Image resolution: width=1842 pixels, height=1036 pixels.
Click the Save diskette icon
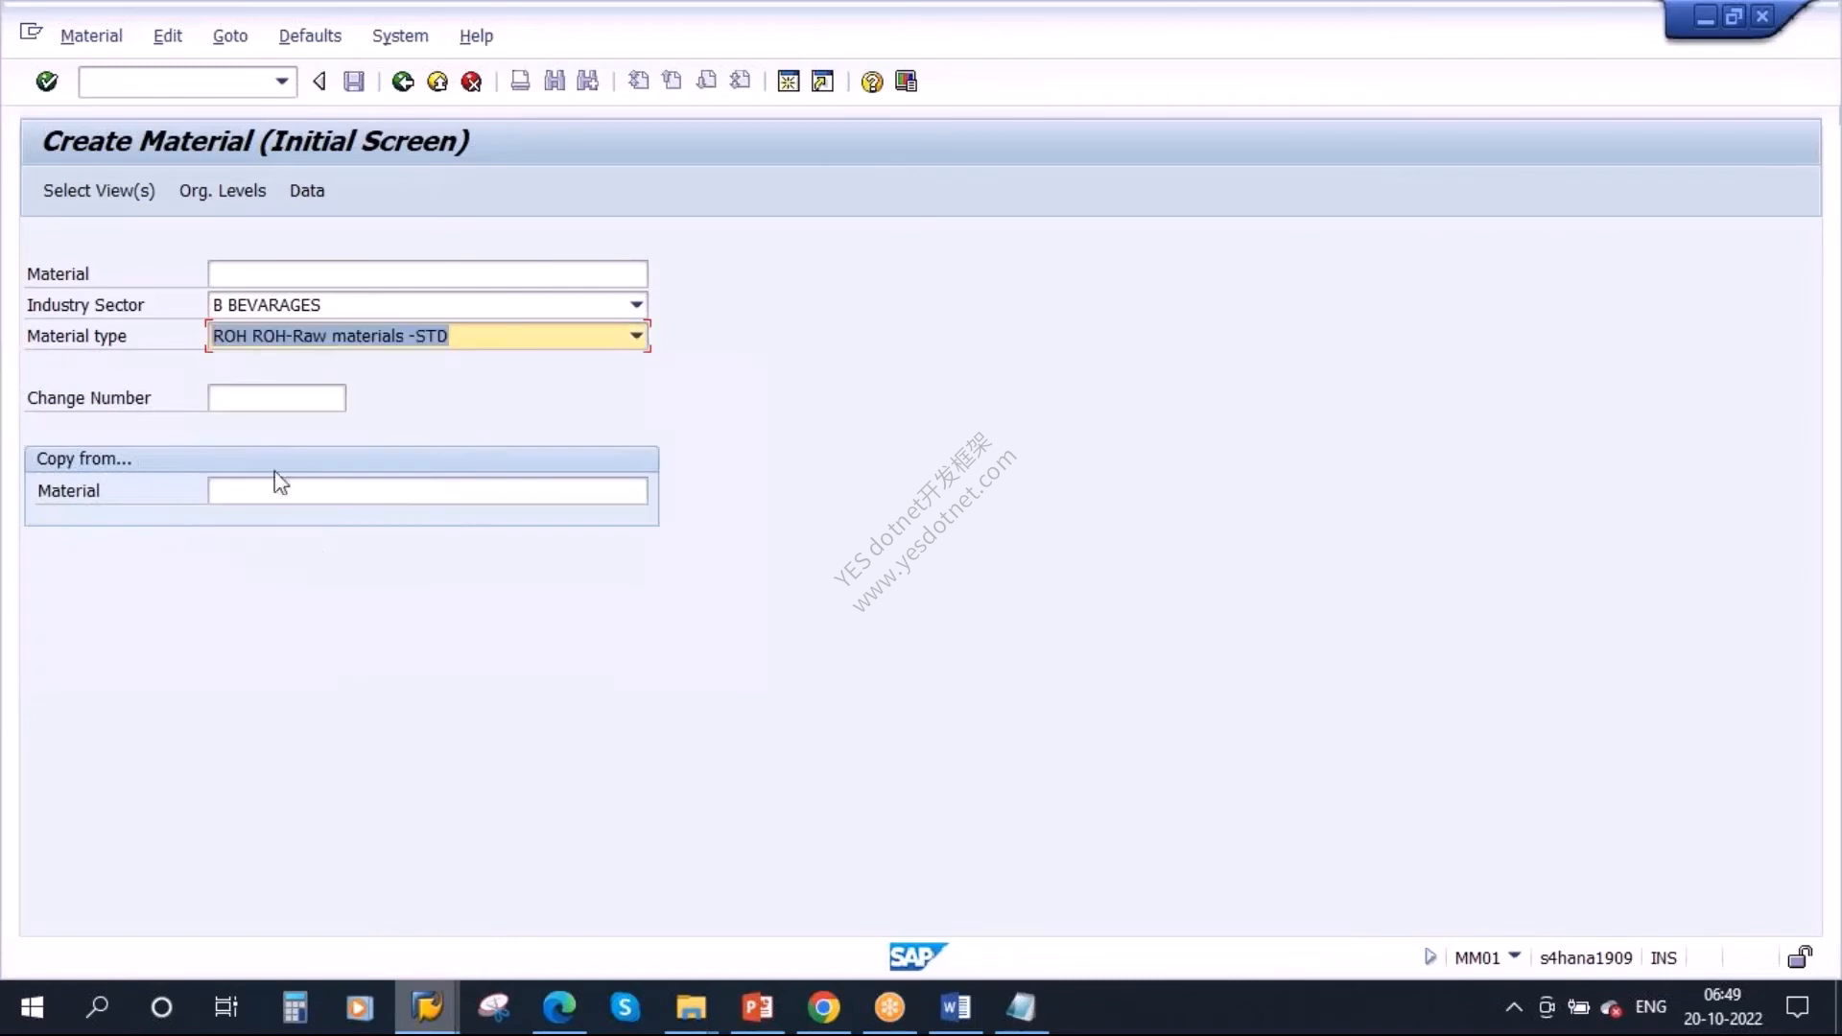[354, 82]
